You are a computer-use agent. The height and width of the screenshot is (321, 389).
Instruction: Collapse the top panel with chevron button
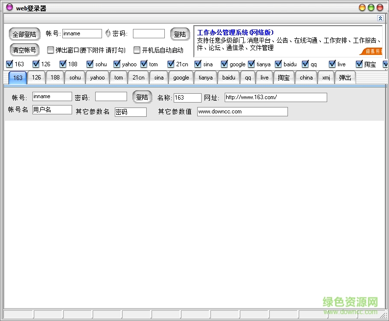(380, 18)
